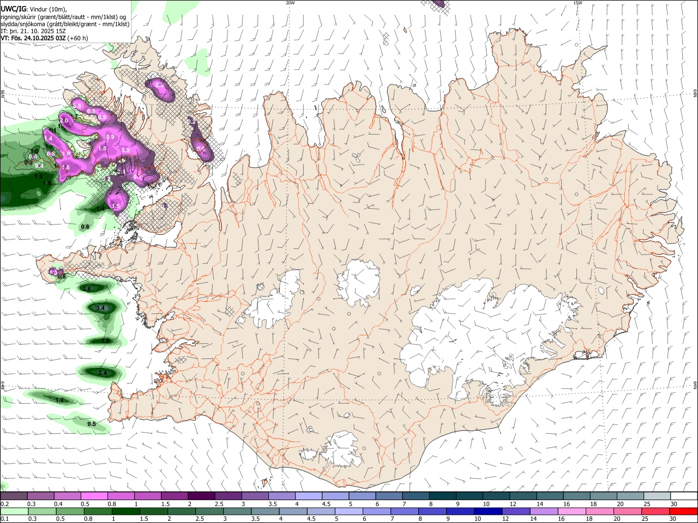Click the '15W' longitude label at the top edge
The height and width of the screenshot is (523, 698).
click(x=578, y=3)
